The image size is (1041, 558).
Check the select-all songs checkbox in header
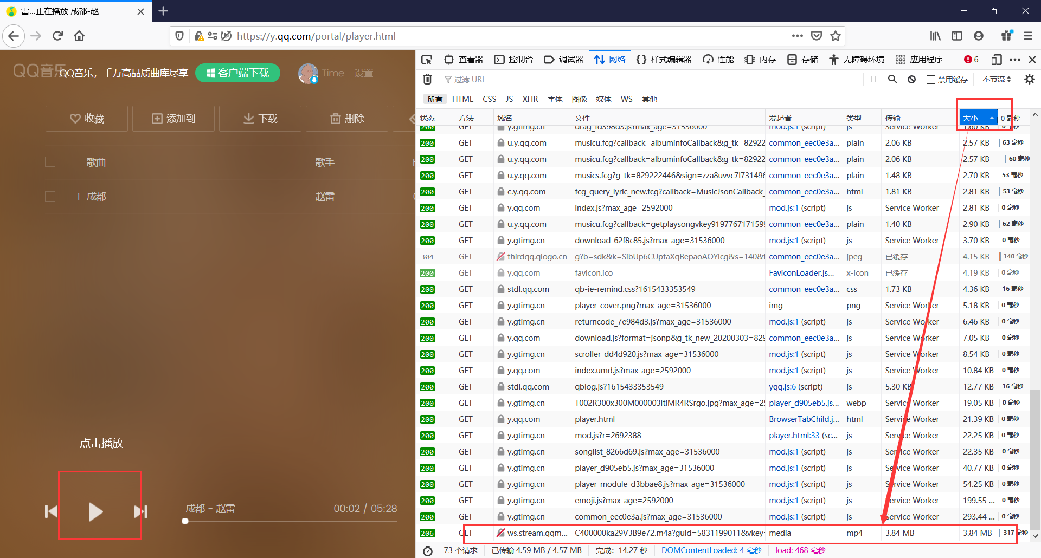point(50,162)
